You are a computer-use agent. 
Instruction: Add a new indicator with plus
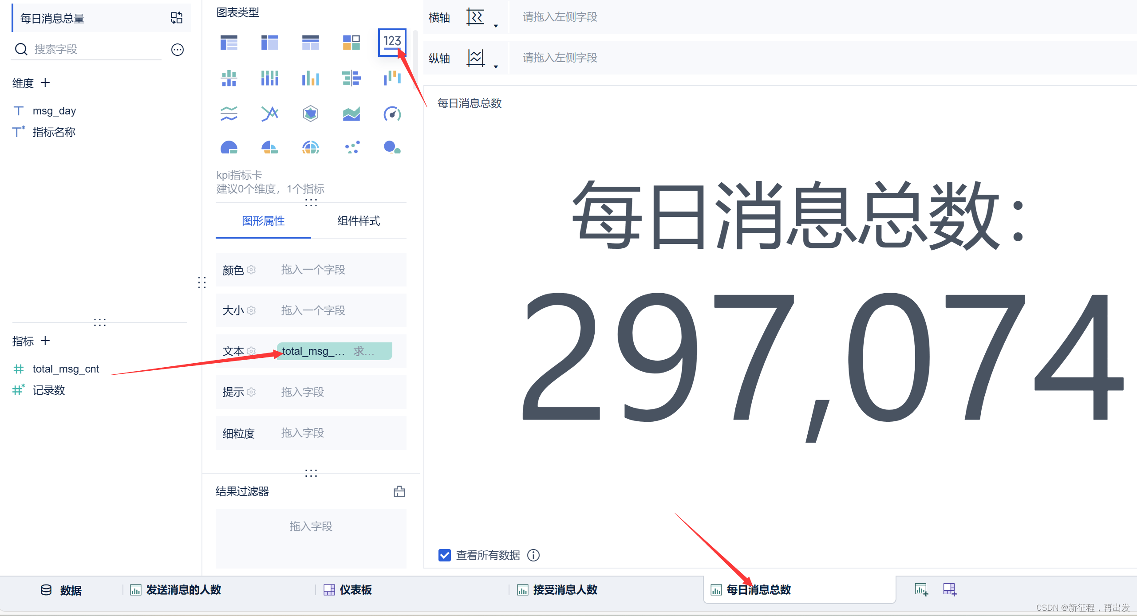45,341
